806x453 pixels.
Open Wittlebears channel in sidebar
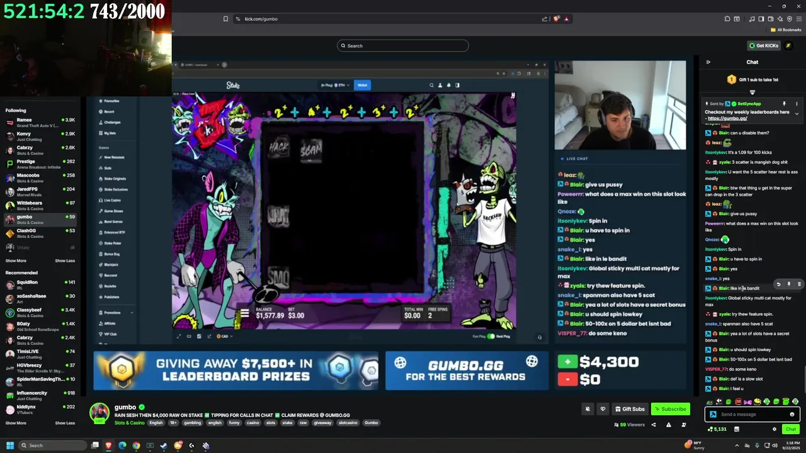pyautogui.click(x=40, y=205)
